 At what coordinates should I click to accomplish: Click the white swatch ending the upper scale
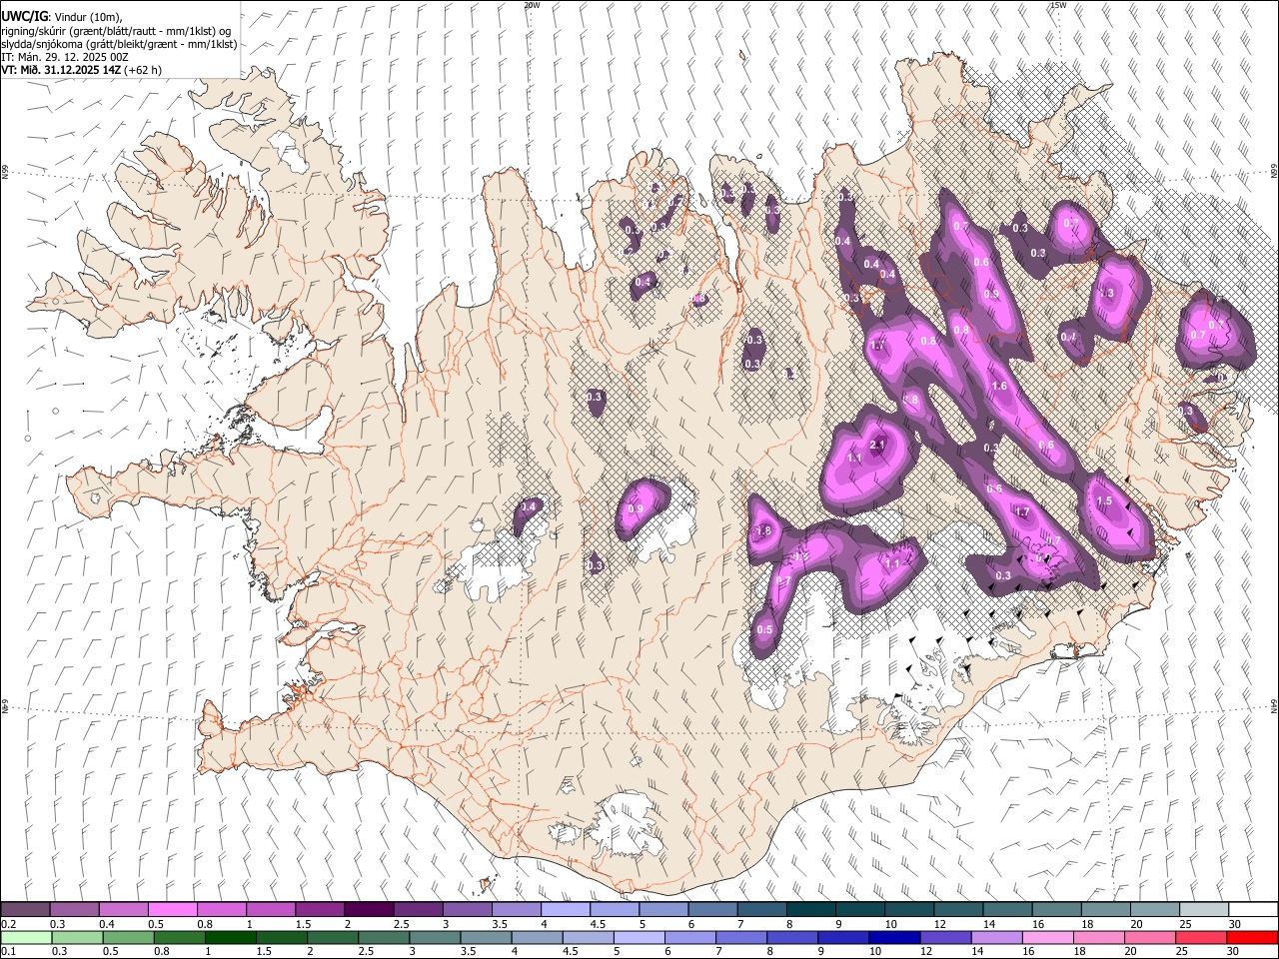pyautogui.click(x=1253, y=909)
